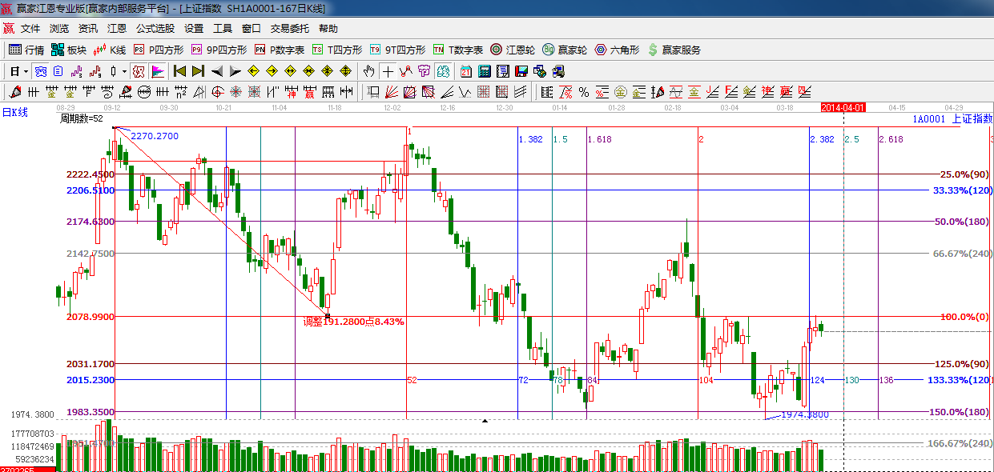The height and width of the screenshot is (472, 994).
Task: Click the hand pan tool icon
Action: [369, 71]
